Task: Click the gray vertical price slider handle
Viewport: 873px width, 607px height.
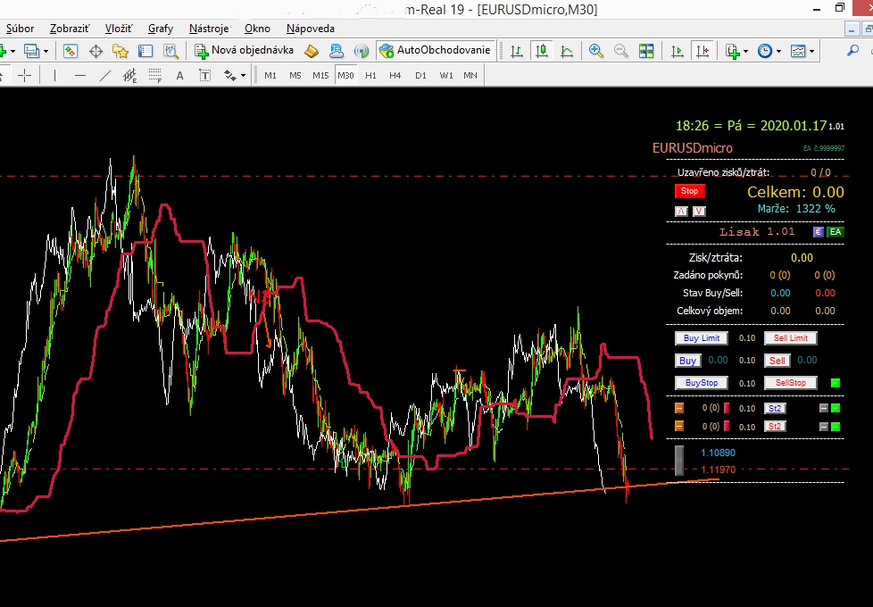Action: (679, 461)
